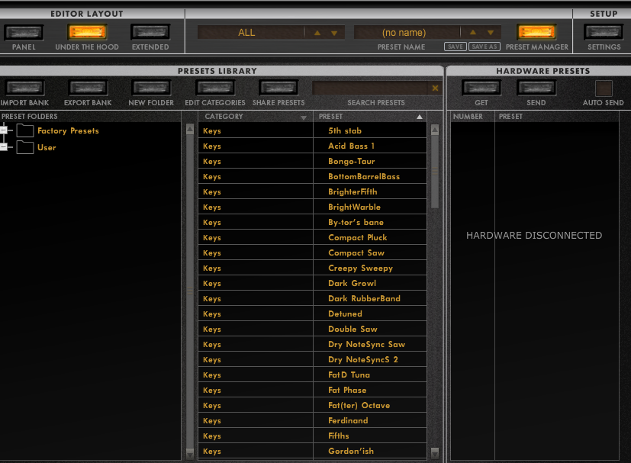Open the Settings in Setup
The height and width of the screenshot is (463, 631).
604,32
